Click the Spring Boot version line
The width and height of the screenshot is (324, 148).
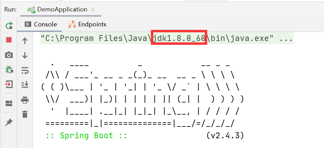click(x=145, y=135)
